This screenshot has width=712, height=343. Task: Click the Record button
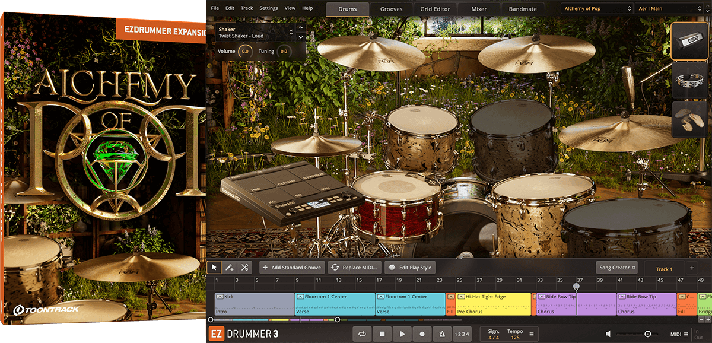click(422, 334)
